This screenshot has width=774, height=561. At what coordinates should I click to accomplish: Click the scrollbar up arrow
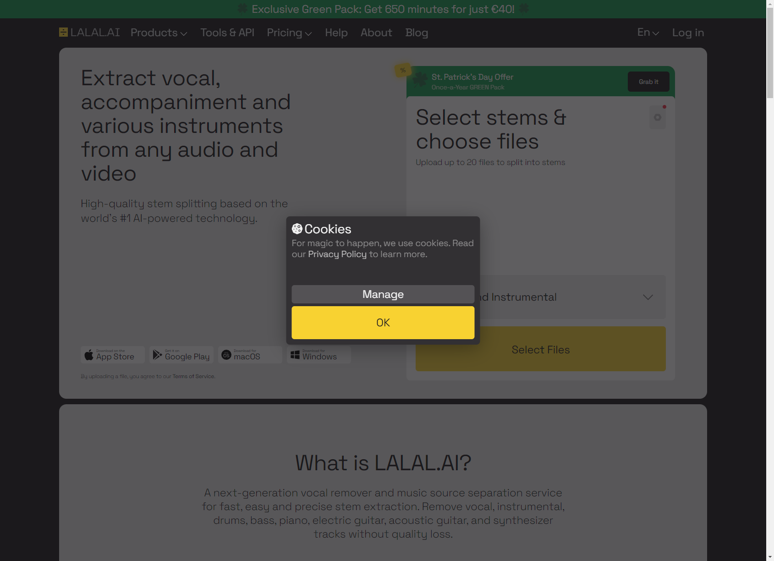point(770,4)
